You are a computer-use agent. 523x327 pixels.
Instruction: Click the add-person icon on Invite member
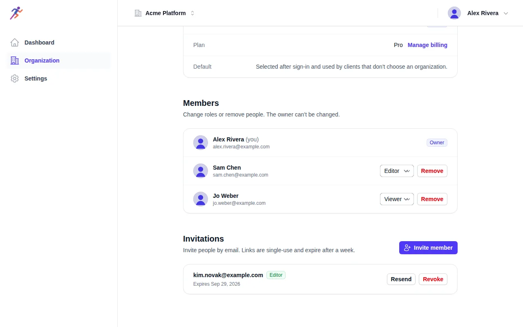pyautogui.click(x=407, y=248)
